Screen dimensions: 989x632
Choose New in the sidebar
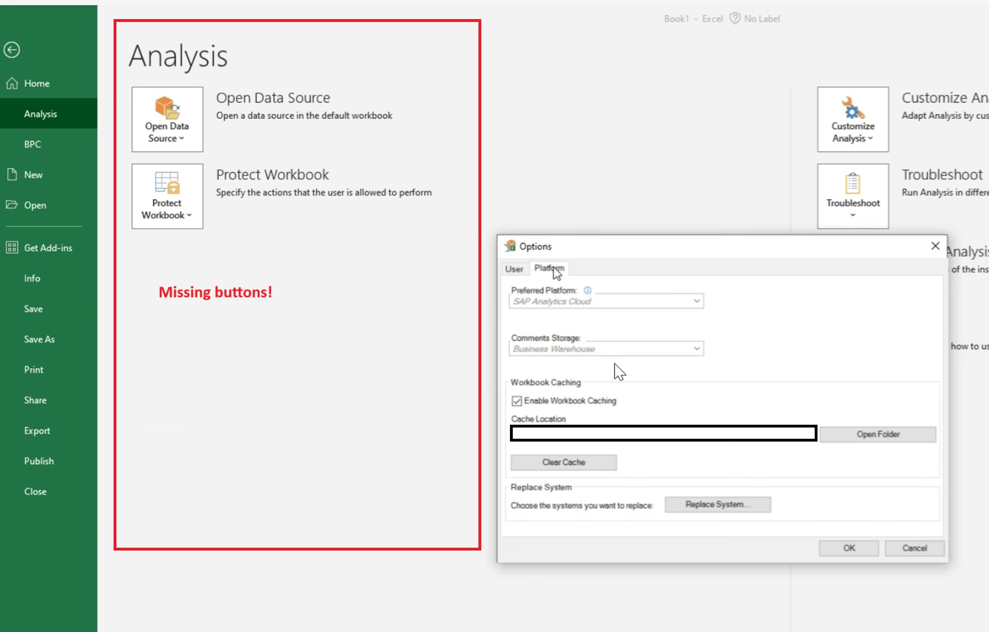click(48, 175)
